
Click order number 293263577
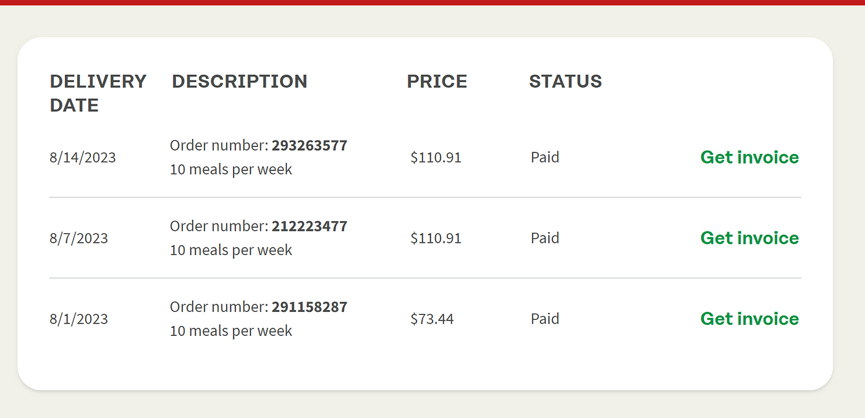tap(310, 146)
